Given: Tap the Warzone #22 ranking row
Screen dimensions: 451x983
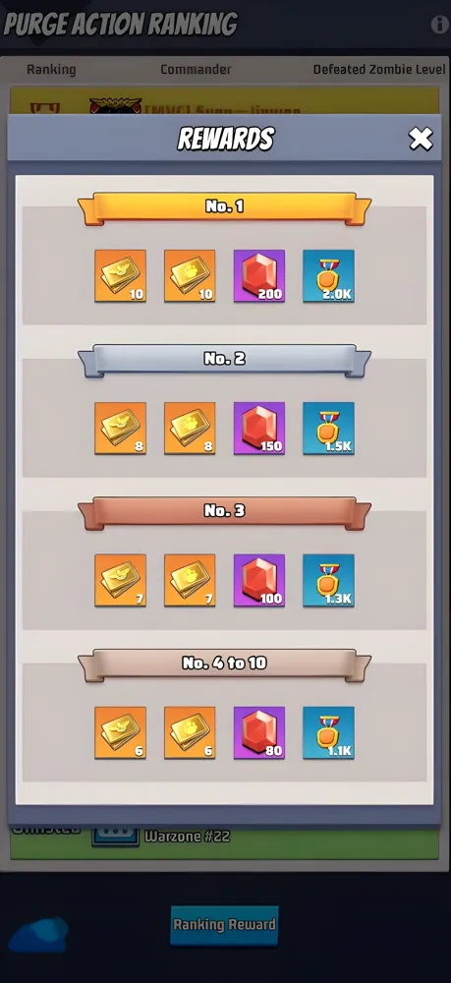Looking at the screenshot, I should coord(224,840).
